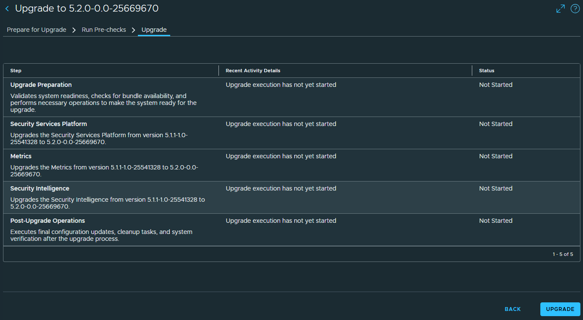Select the Security Intelligence row

pos(292,197)
